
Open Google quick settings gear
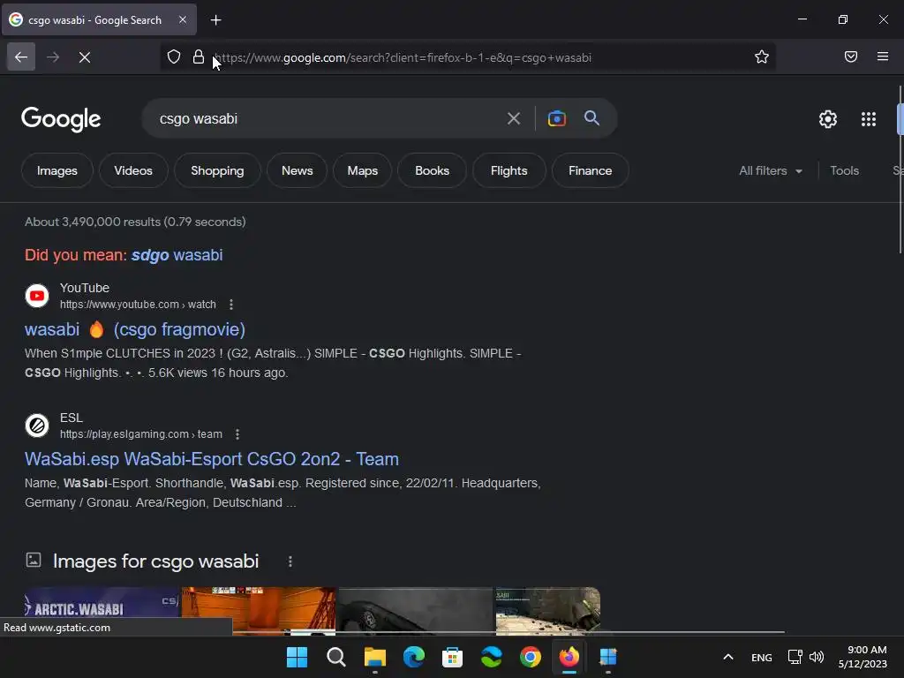[828, 119]
